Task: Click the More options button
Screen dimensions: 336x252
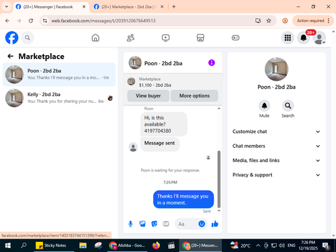Action: coord(194,96)
